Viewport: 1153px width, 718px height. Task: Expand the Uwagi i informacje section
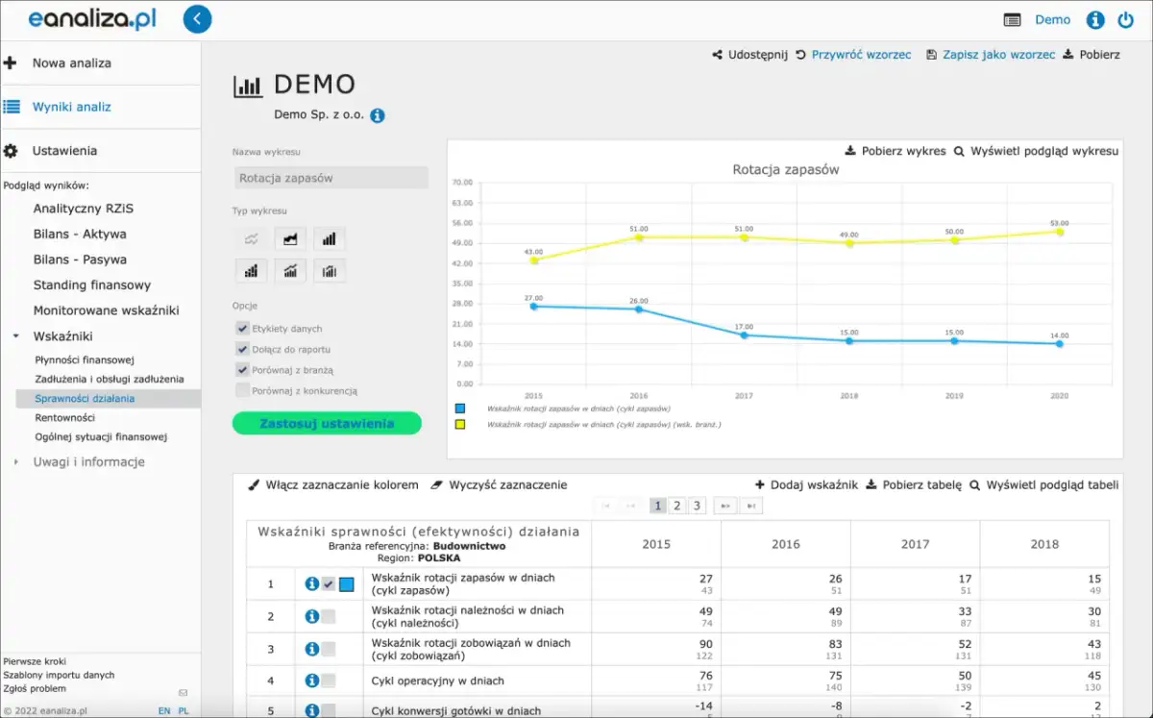point(16,462)
